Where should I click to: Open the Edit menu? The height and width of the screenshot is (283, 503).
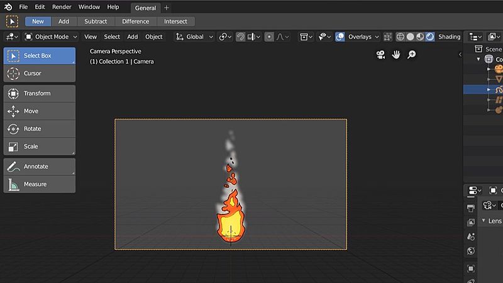tap(40, 7)
